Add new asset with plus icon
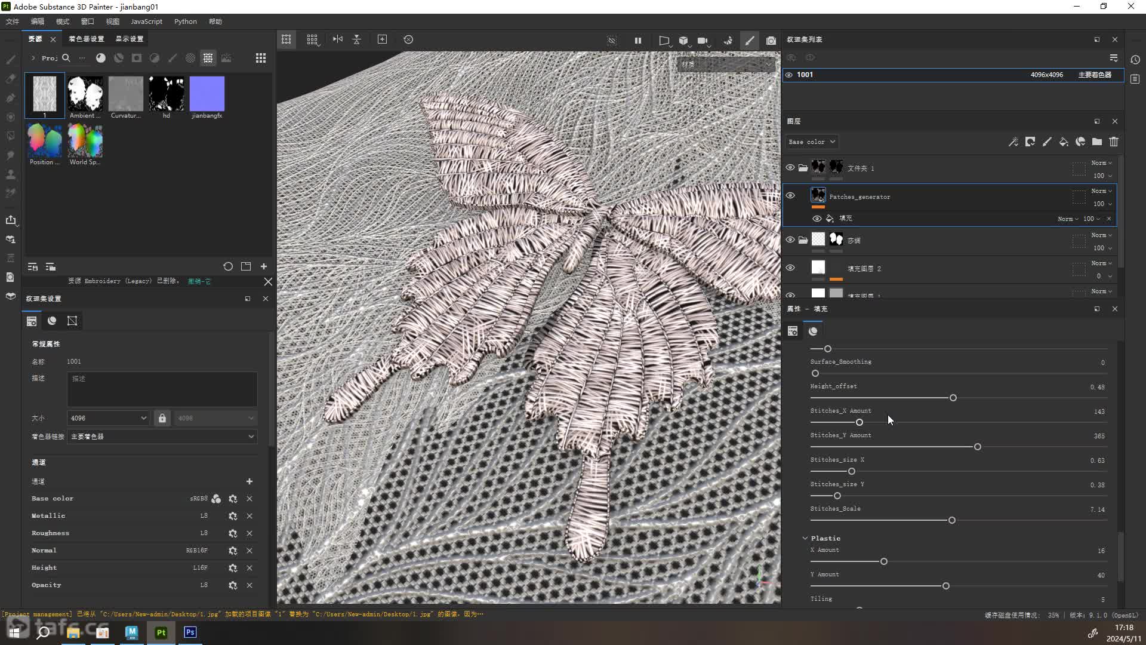 [264, 266]
